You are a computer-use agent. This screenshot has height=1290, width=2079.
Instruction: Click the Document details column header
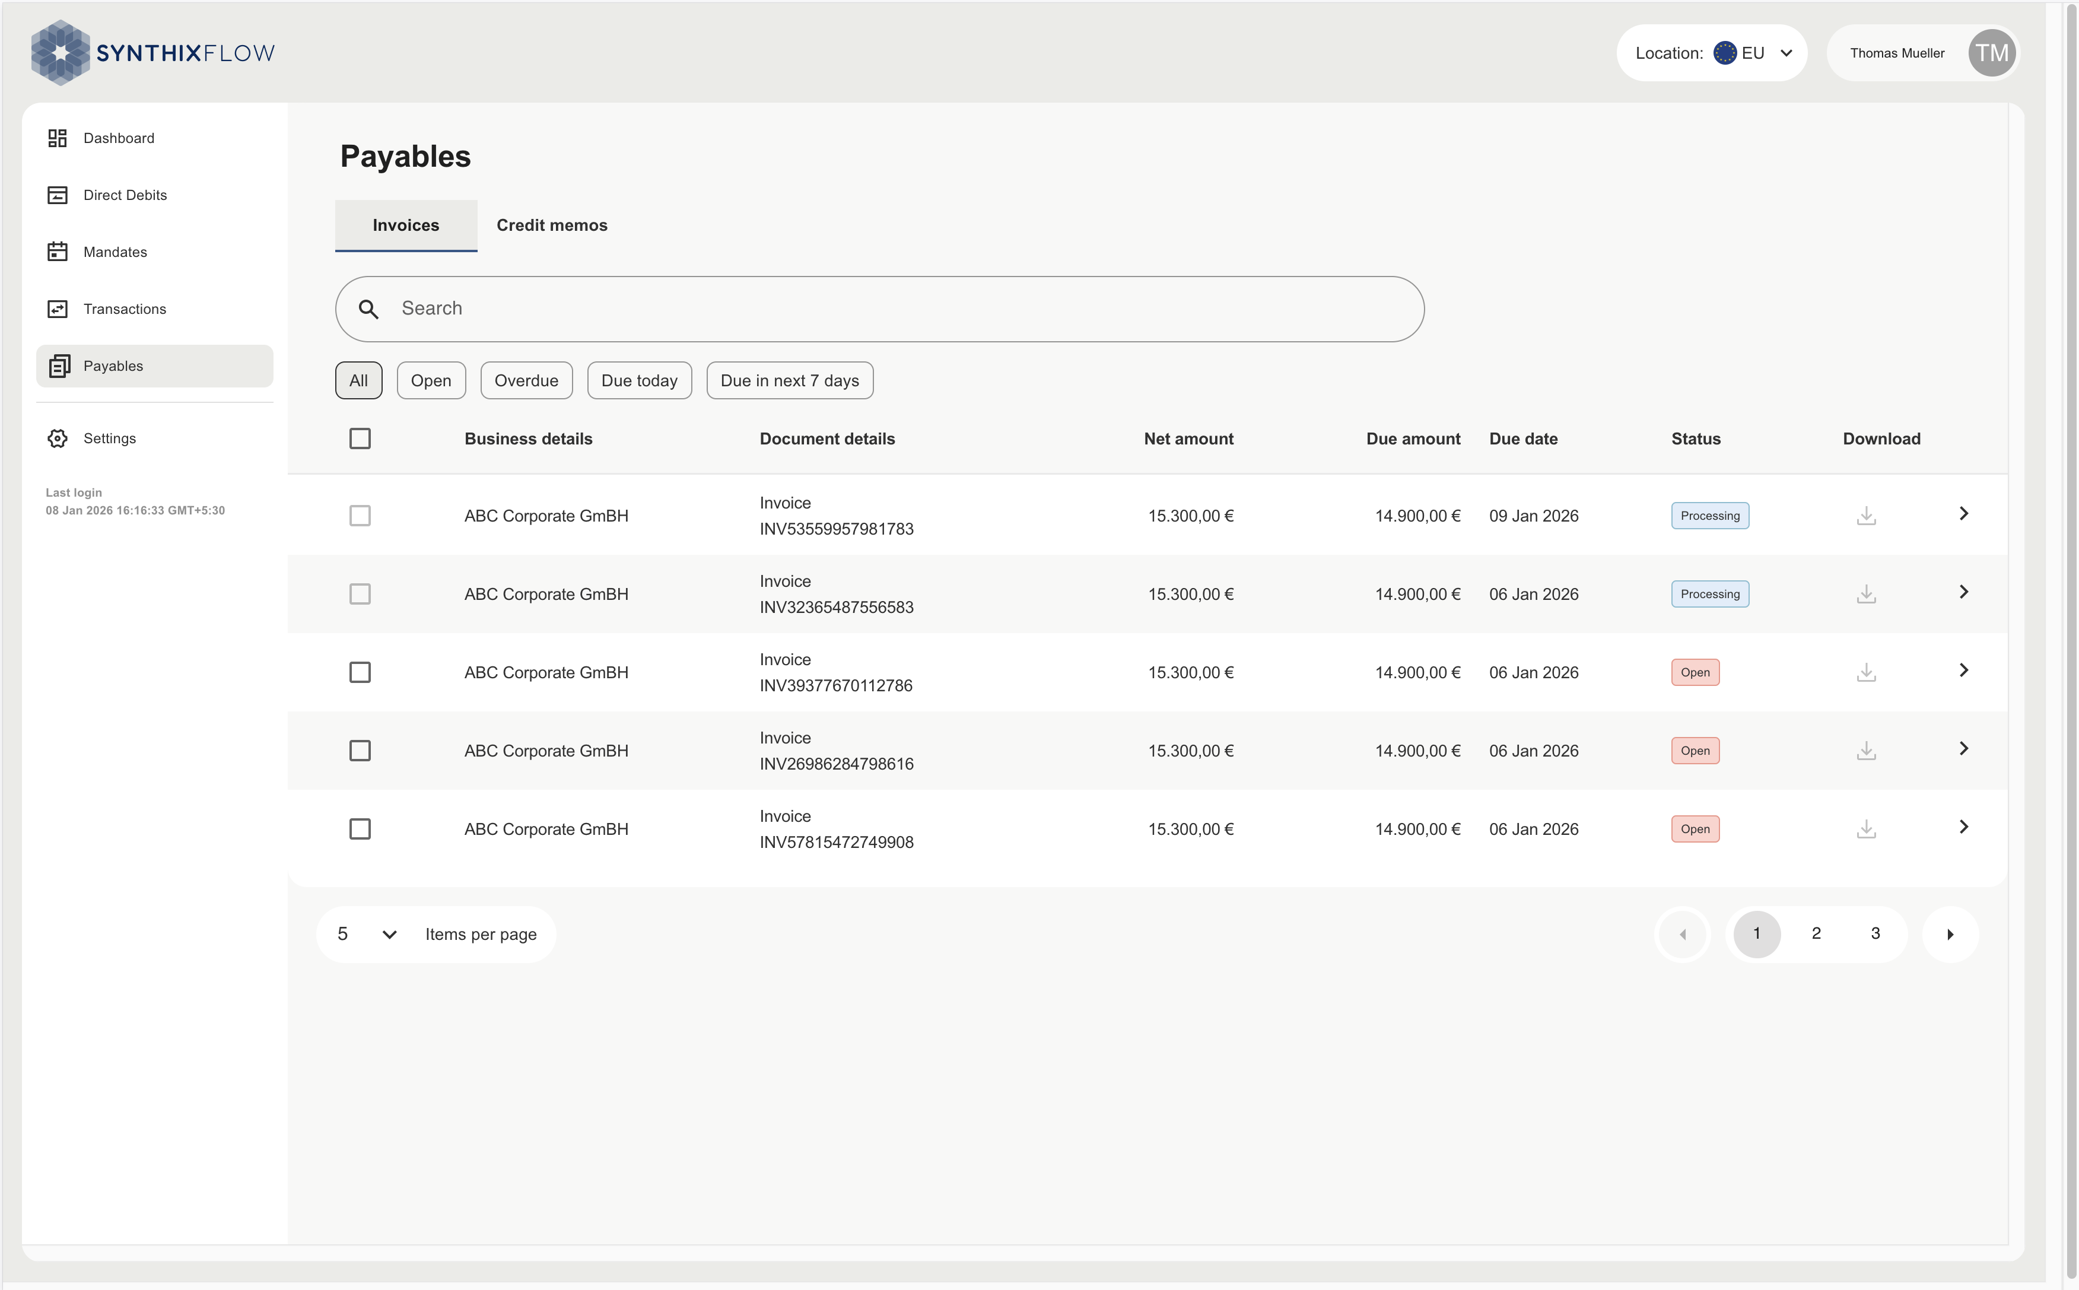(826, 439)
